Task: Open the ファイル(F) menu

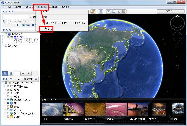Action: click(x=8, y=7)
